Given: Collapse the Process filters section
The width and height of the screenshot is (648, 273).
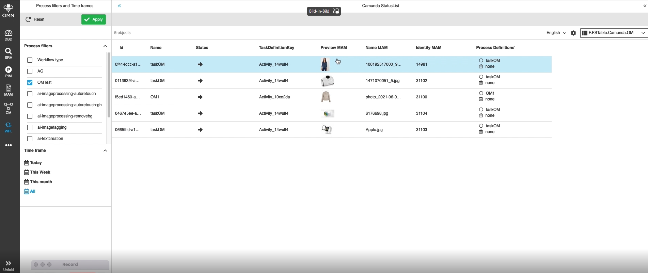Looking at the screenshot, I should [105, 46].
